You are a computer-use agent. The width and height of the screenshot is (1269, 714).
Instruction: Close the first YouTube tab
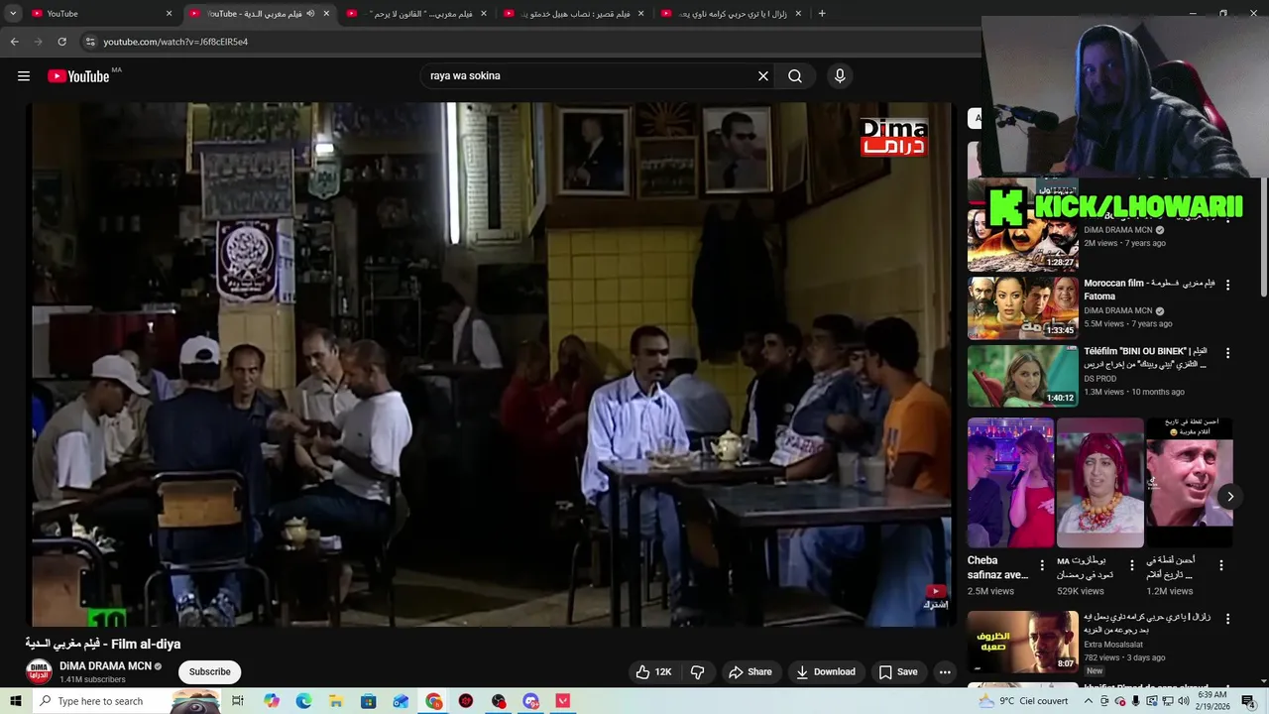(169, 13)
